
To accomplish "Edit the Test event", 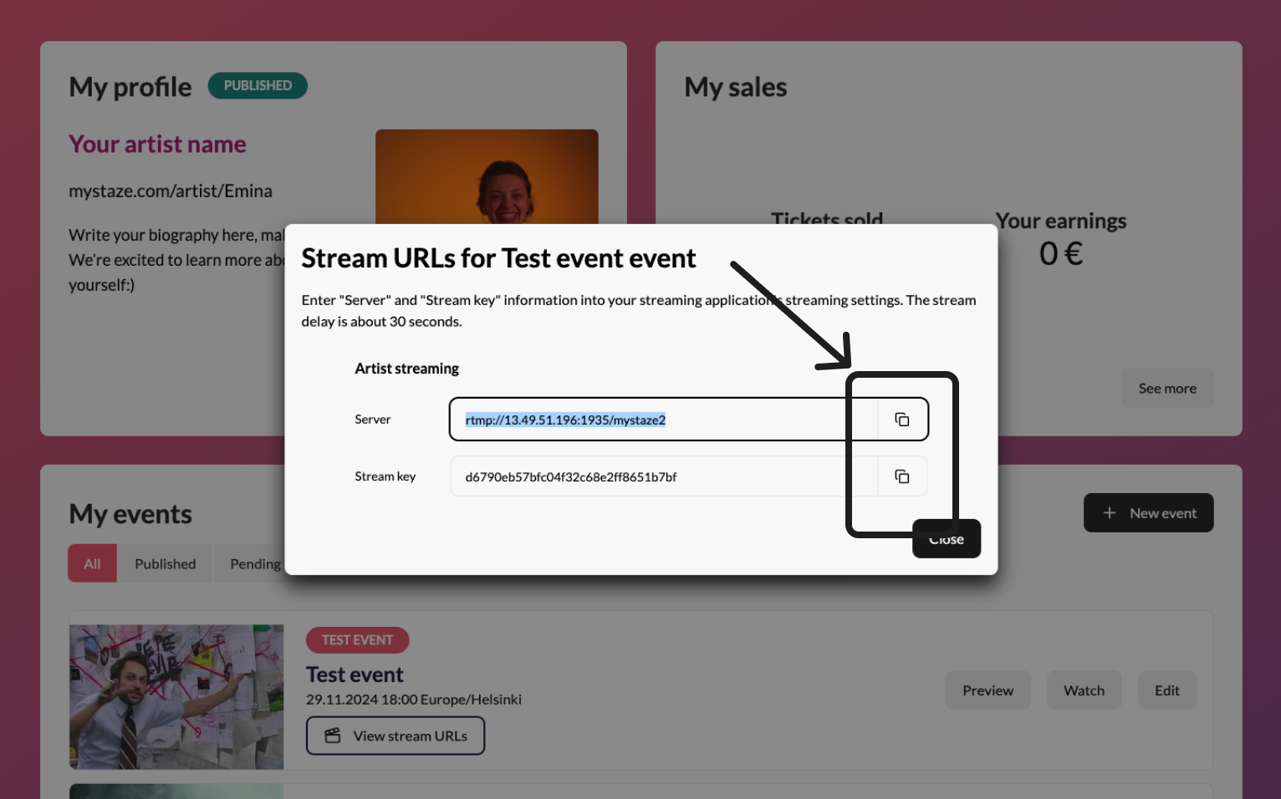I will (x=1166, y=690).
